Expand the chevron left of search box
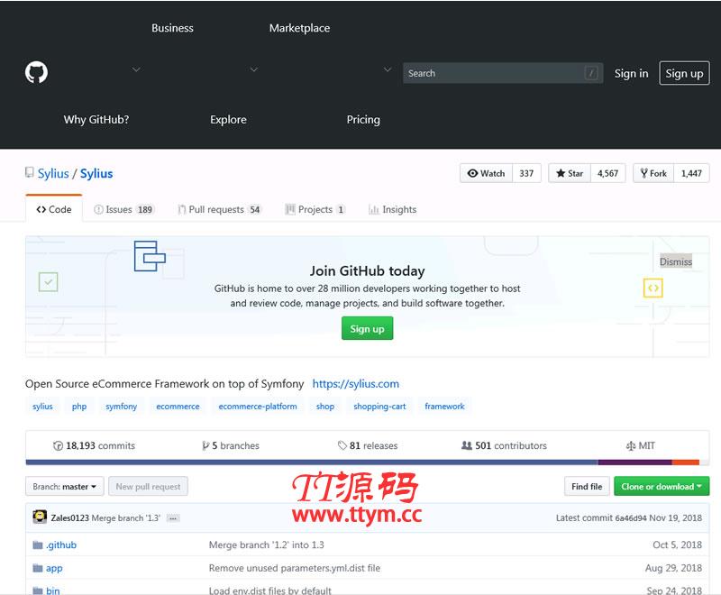 [388, 69]
